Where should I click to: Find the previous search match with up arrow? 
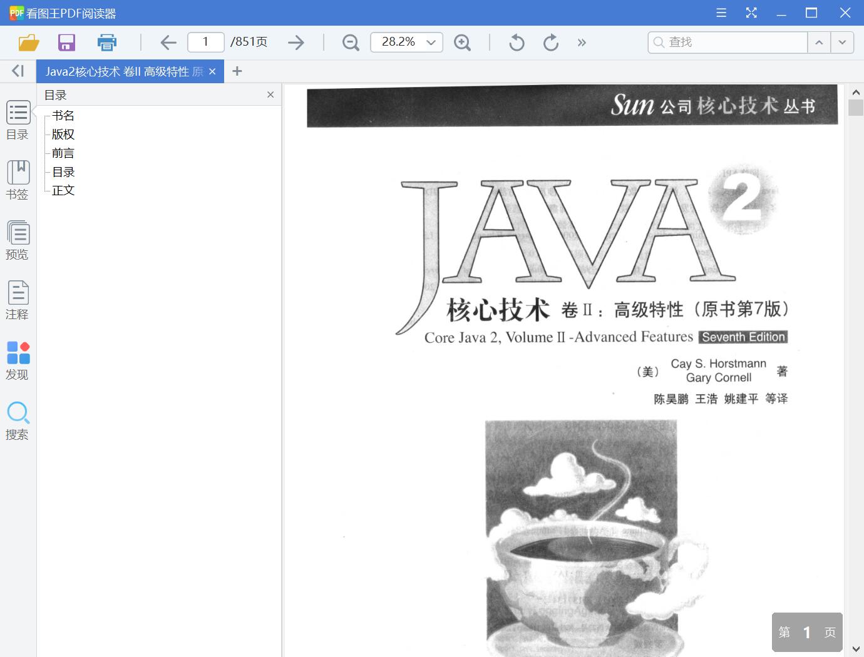(819, 42)
